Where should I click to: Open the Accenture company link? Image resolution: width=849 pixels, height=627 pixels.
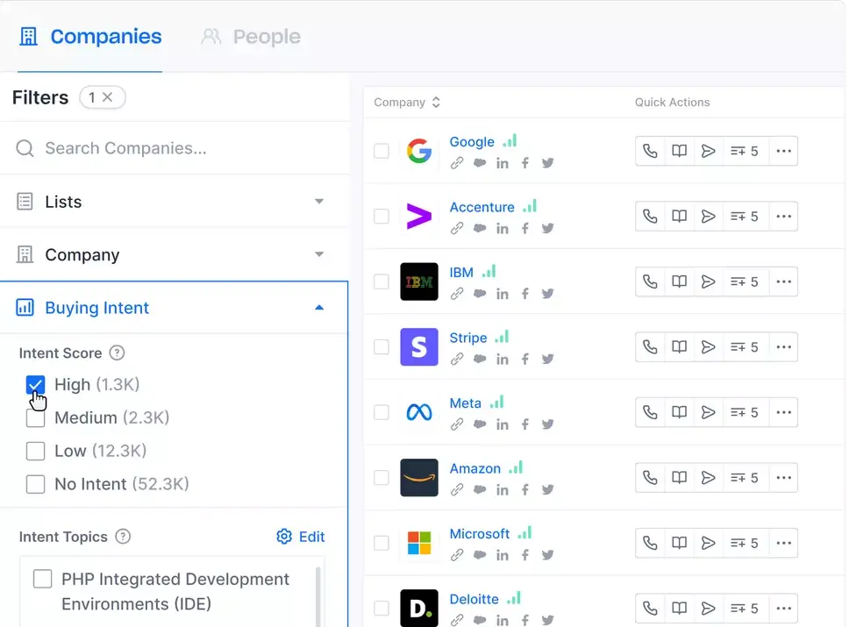tap(482, 207)
